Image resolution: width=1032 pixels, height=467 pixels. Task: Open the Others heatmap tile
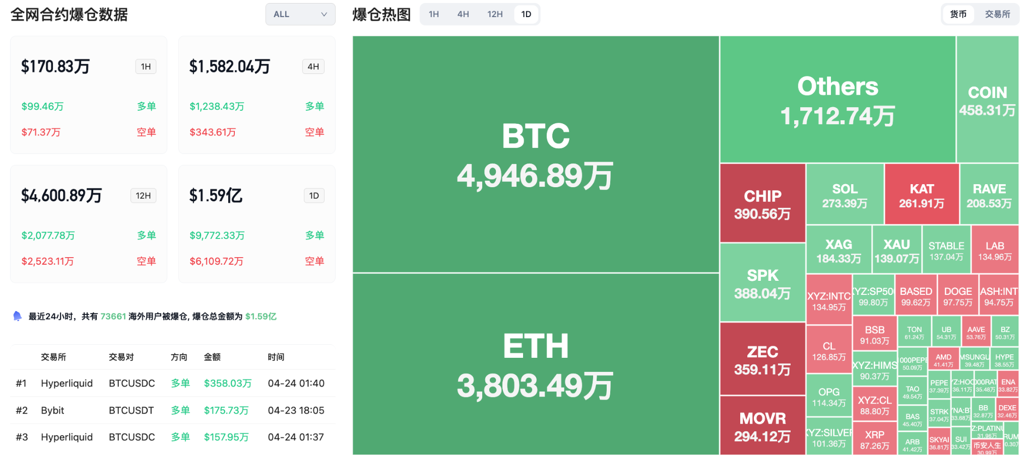(837, 100)
